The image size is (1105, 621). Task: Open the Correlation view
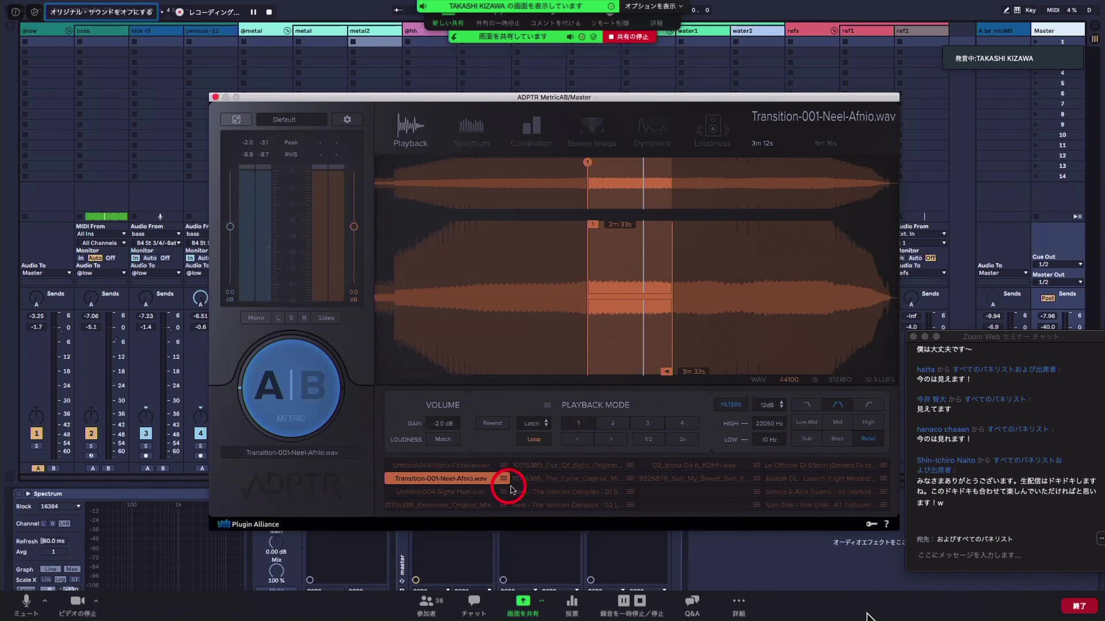(531, 131)
